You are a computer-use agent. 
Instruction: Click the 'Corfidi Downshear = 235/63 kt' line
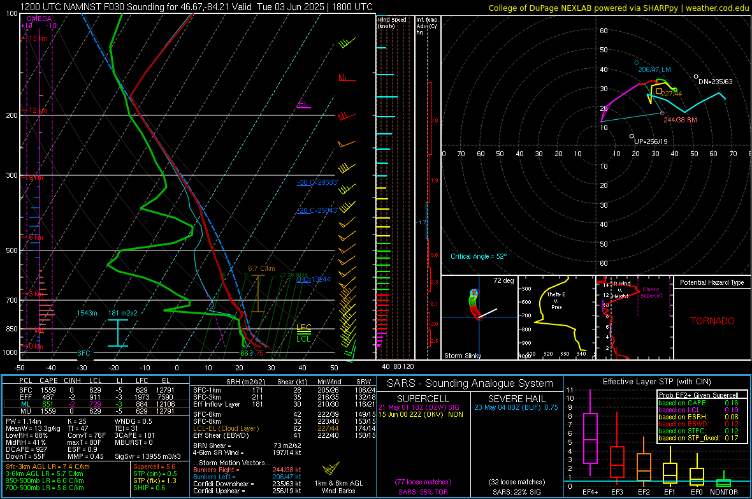[247, 484]
